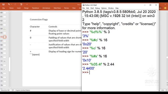The height and width of the screenshot is (94, 168).
Task: Maximize the Python Shell window
Action: 150,5
